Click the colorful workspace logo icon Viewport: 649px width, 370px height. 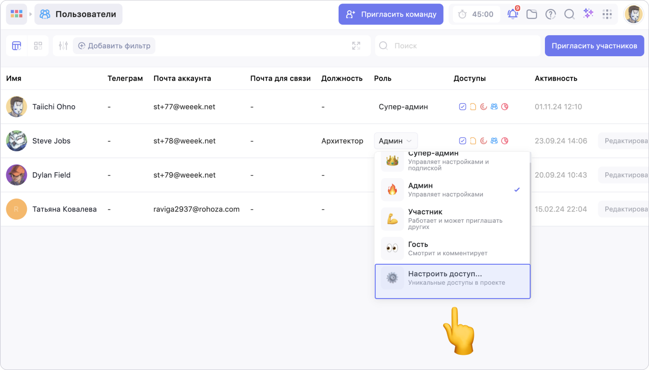(x=17, y=14)
